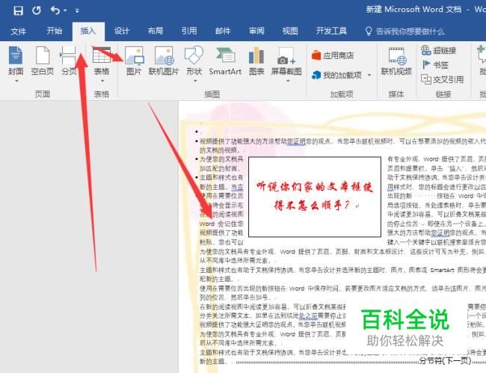Switch to the 审阅 tab

256,31
